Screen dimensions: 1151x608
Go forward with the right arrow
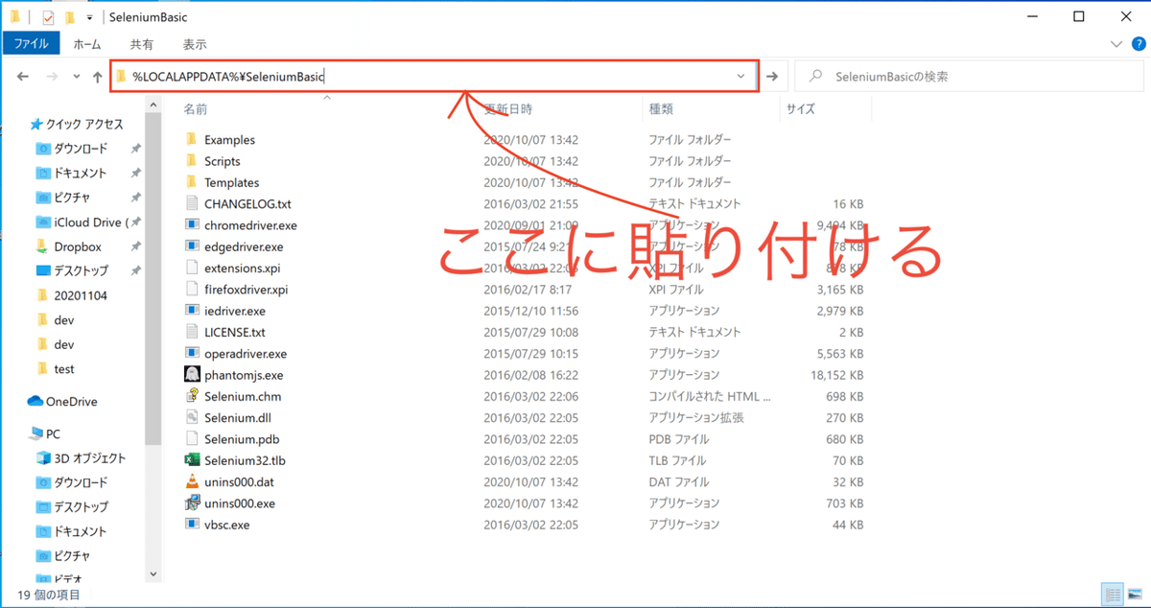(52, 77)
